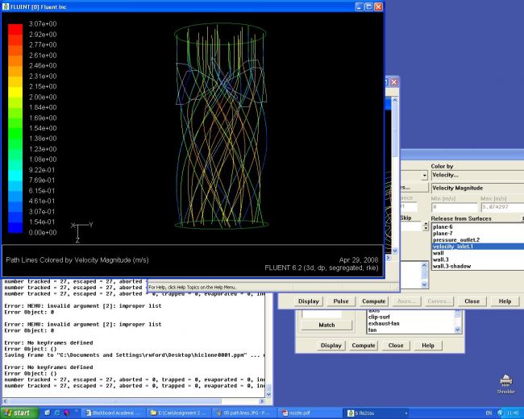Select velocity_inlet.1 surface
This screenshot has width=524, height=419.
tap(478, 247)
